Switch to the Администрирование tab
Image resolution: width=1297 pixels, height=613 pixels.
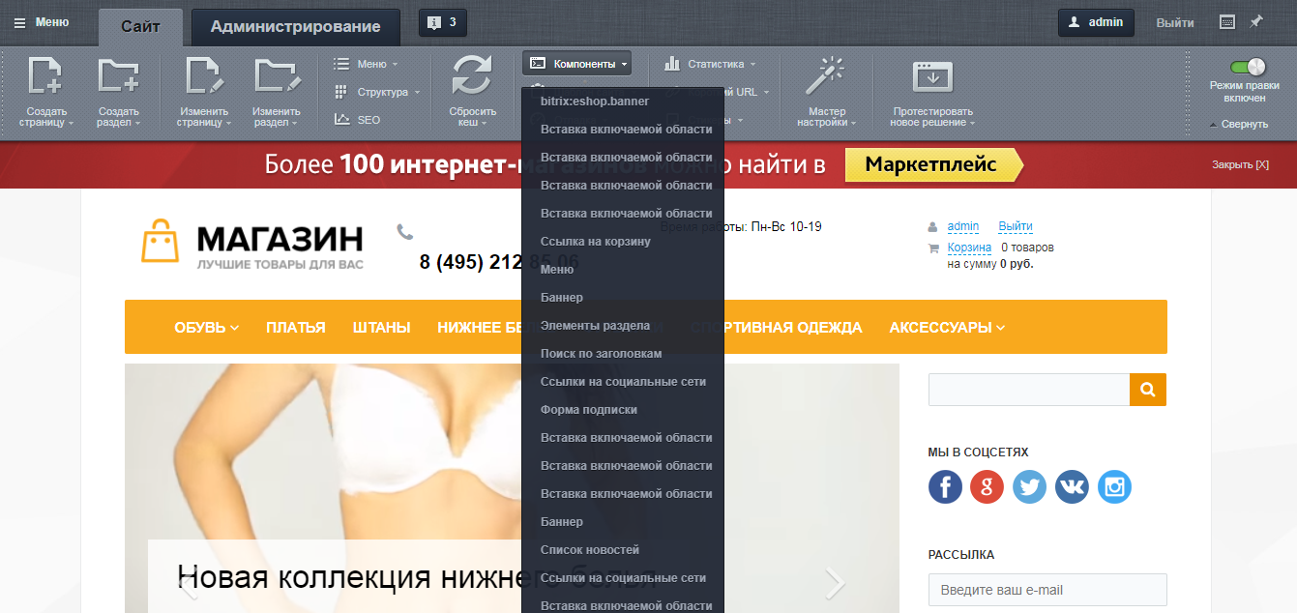tap(295, 27)
